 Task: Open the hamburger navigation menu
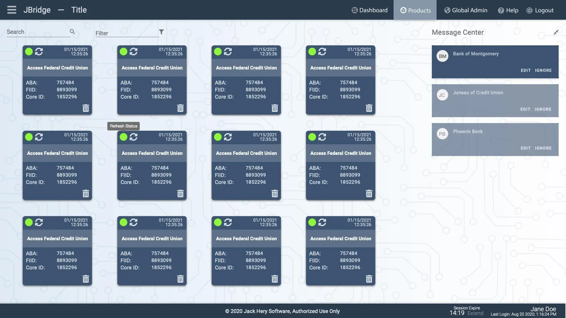(12, 10)
